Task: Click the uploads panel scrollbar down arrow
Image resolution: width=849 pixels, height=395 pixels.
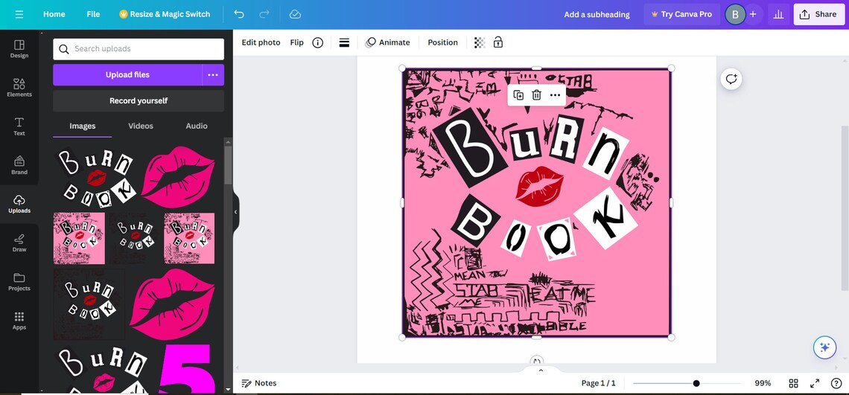Action: [228, 388]
